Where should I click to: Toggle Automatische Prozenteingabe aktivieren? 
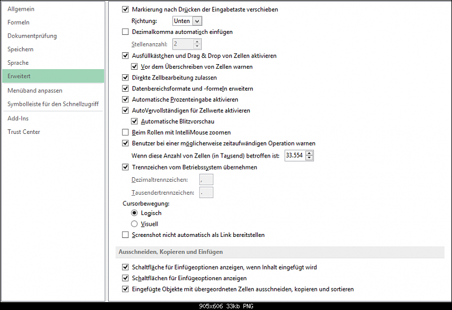click(125, 100)
